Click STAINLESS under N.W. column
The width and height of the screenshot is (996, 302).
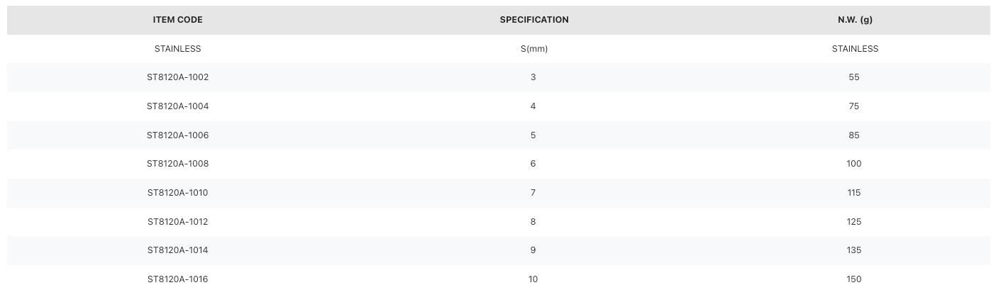click(854, 49)
